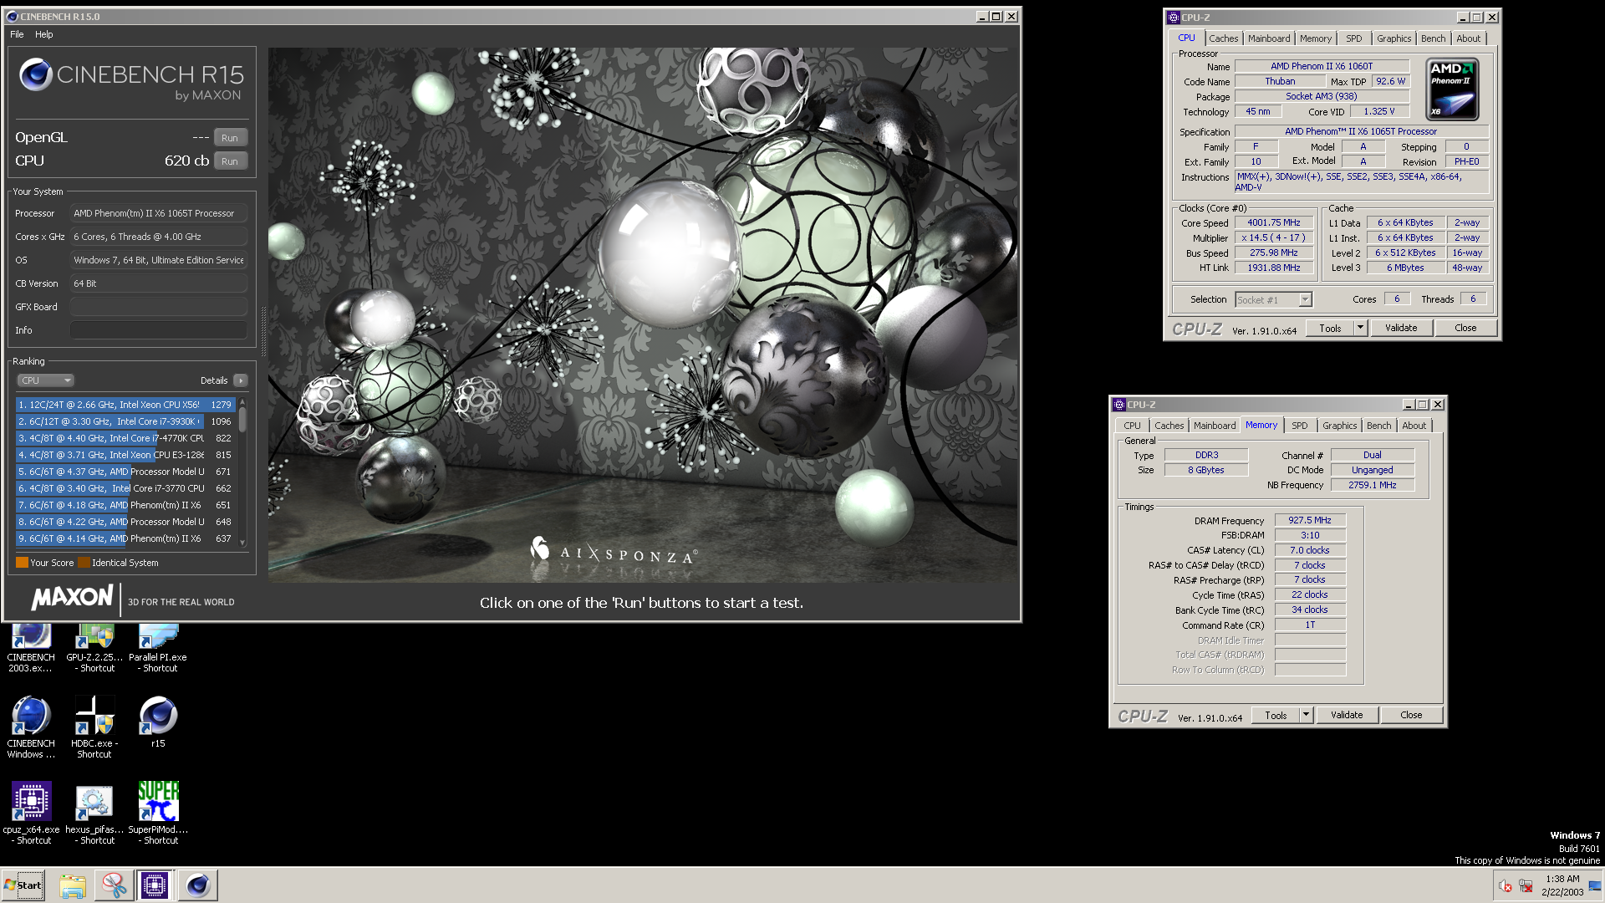
Task: Click the CPU-Z title icon in the Memory tab window
Action: coord(1119,405)
